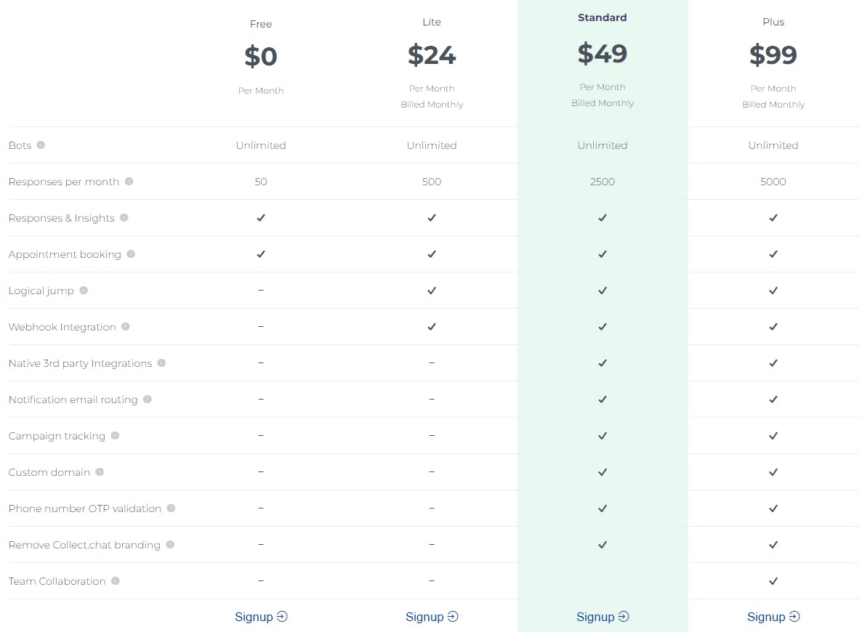Click info icon beside Webhook Integration
Image resolution: width=862 pixels, height=632 pixels.
pyautogui.click(x=125, y=326)
